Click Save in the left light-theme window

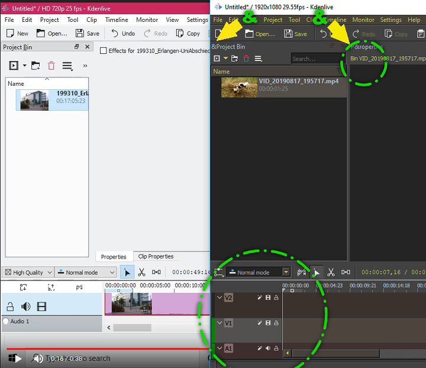pyautogui.click(x=88, y=33)
